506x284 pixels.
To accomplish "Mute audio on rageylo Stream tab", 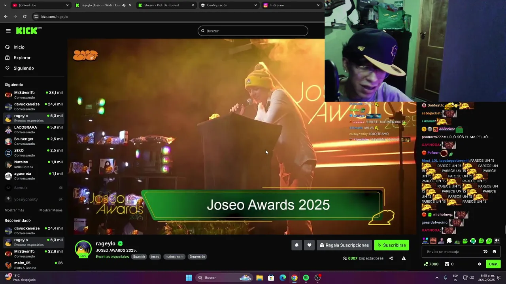I will coord(124,5).
